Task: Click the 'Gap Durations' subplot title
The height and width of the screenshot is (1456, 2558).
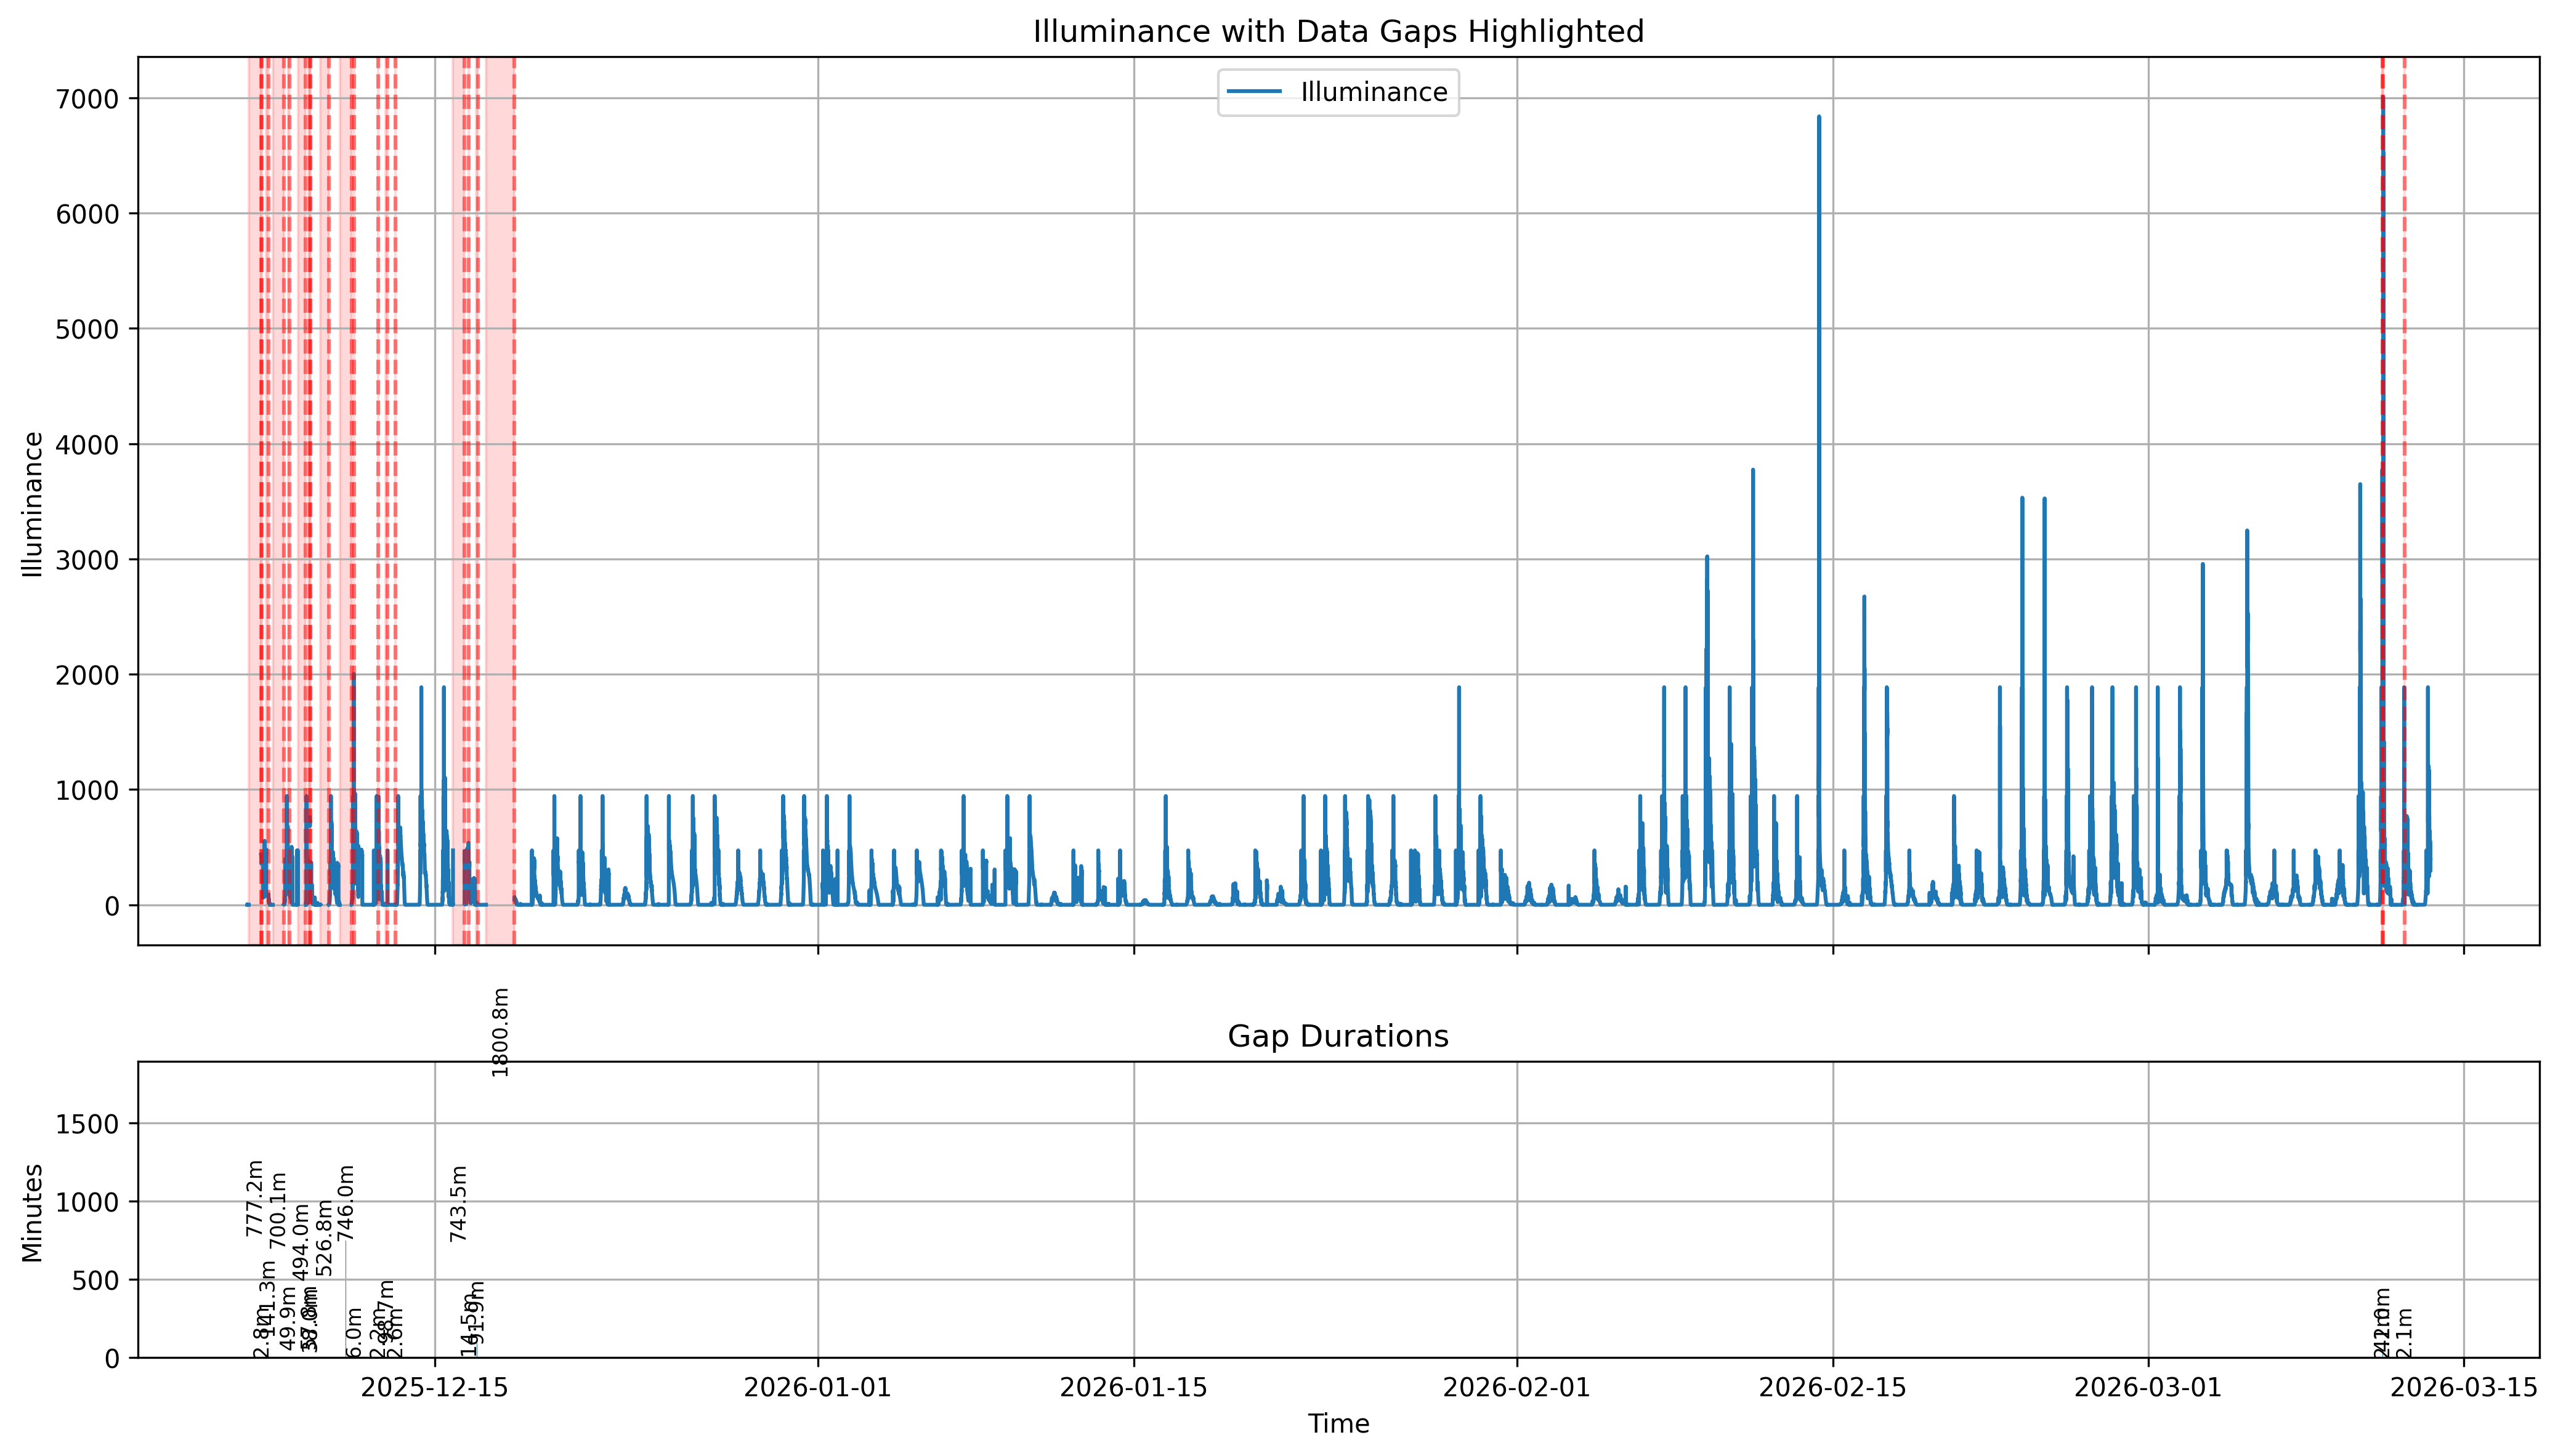Action: click(x=1338, y=1036)
